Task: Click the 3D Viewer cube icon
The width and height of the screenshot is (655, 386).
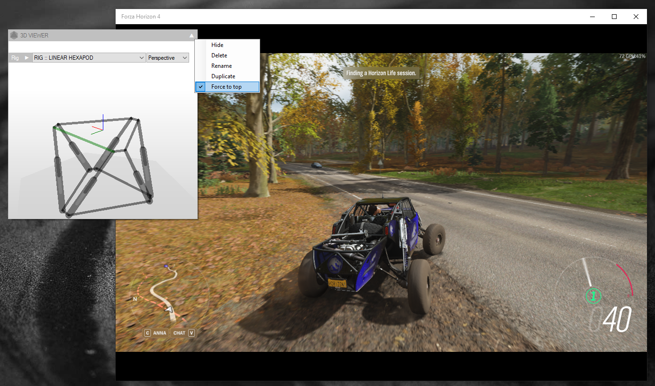Action: coord(14,36)
